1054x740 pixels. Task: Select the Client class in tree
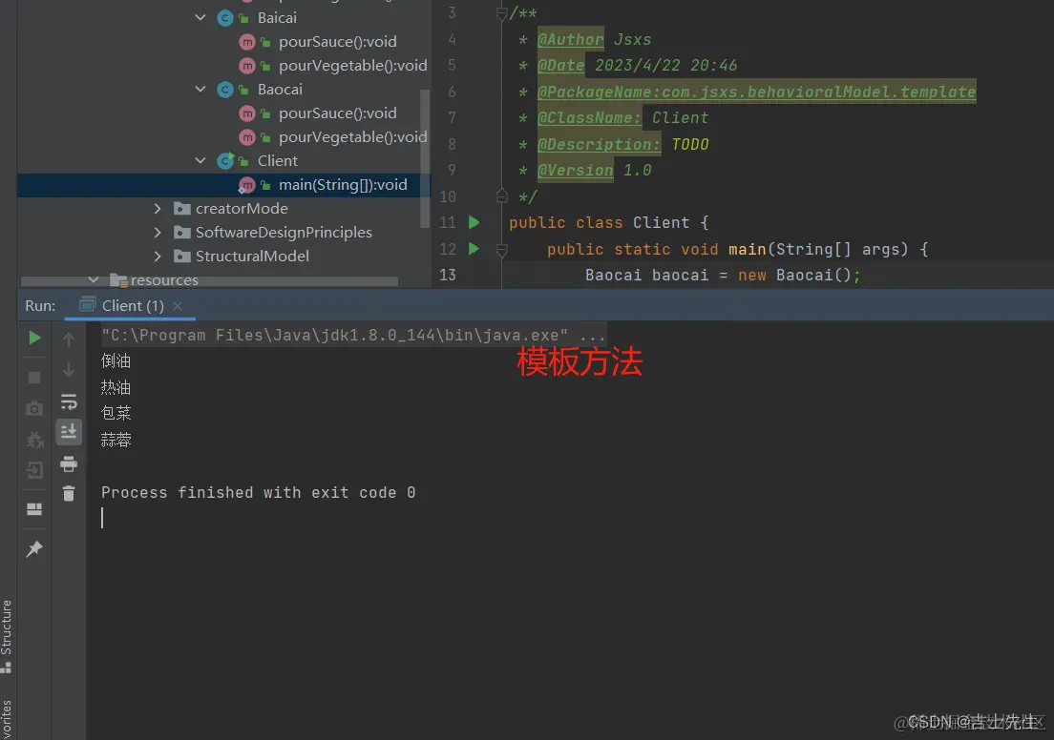click(277, 161)
